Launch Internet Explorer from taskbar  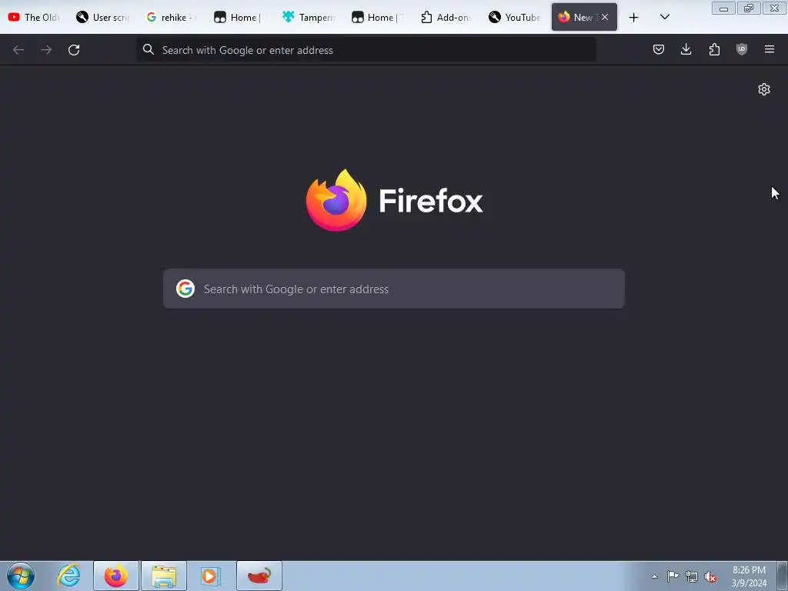point(68,576)
